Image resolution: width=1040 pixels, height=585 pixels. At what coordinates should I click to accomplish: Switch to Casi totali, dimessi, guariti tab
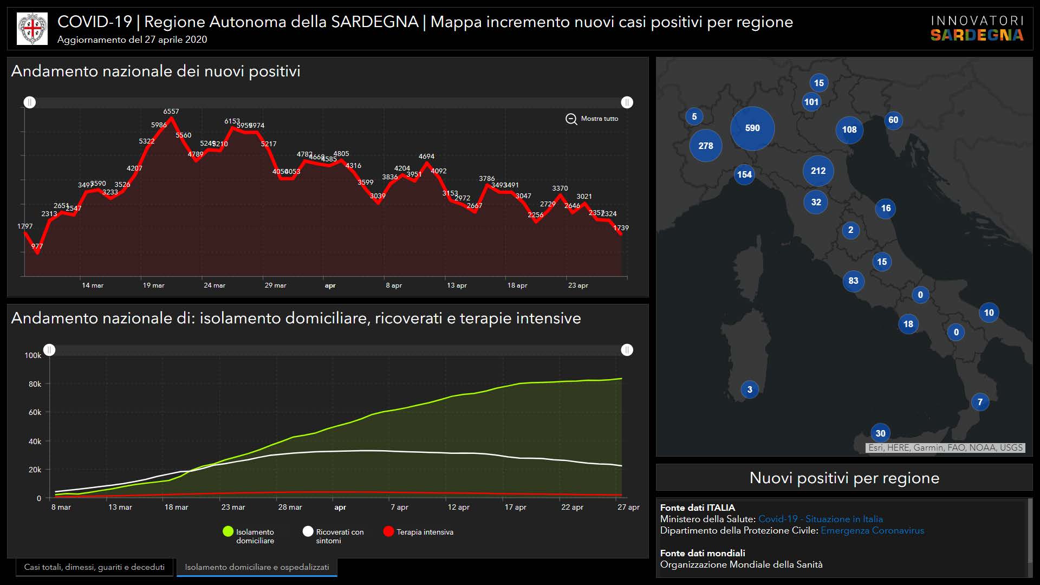click(94, 567)
